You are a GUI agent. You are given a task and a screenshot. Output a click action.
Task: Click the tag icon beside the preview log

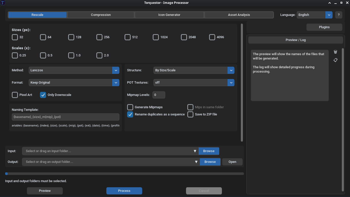pyautogui.click(x=335, y=60)
